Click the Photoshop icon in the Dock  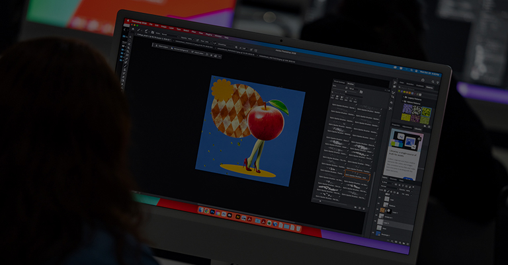pos(212,212)
